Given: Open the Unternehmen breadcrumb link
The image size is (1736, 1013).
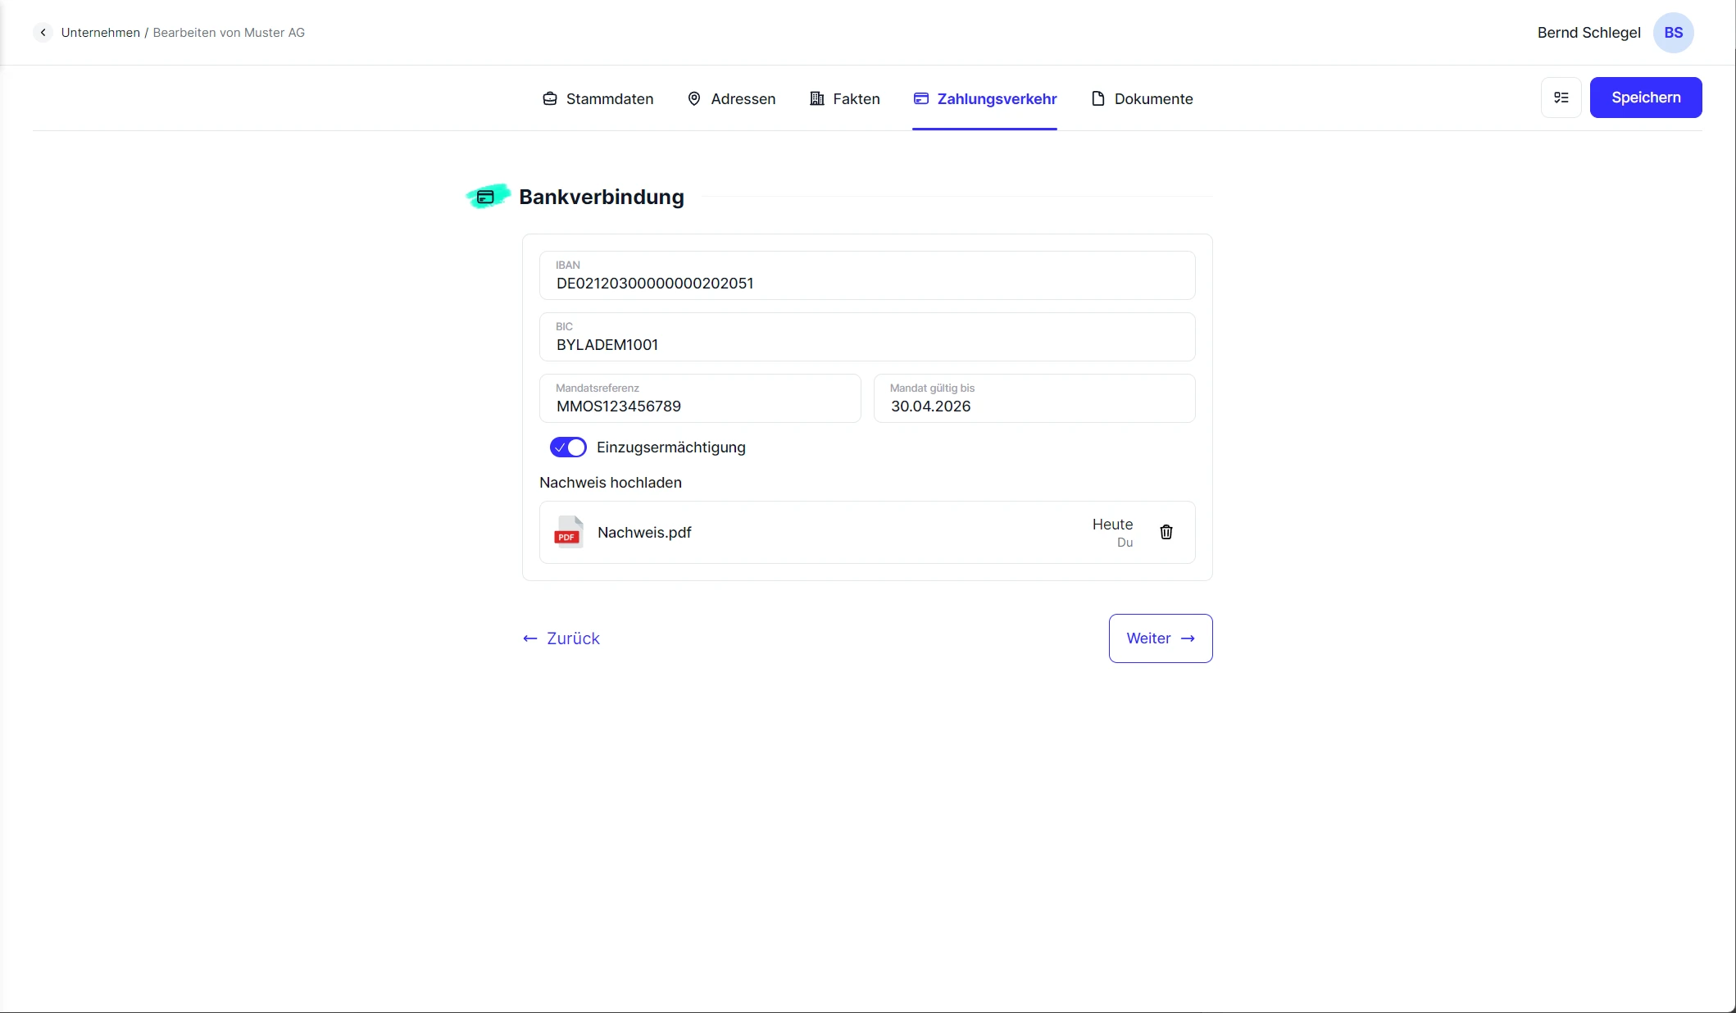Looking at the screenshot, I should (100, 33).
